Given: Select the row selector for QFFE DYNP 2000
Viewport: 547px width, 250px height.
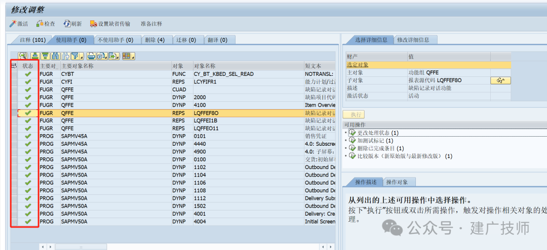Looking at the screenshot, I should click(x=14, y=97).
